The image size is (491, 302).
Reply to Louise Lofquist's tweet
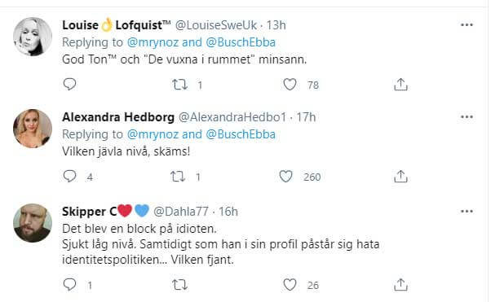pos(69,85)
